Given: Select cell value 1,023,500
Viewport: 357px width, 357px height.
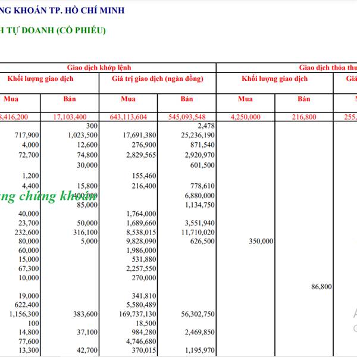Looking at the screenshot, I should tap(83, 135).
